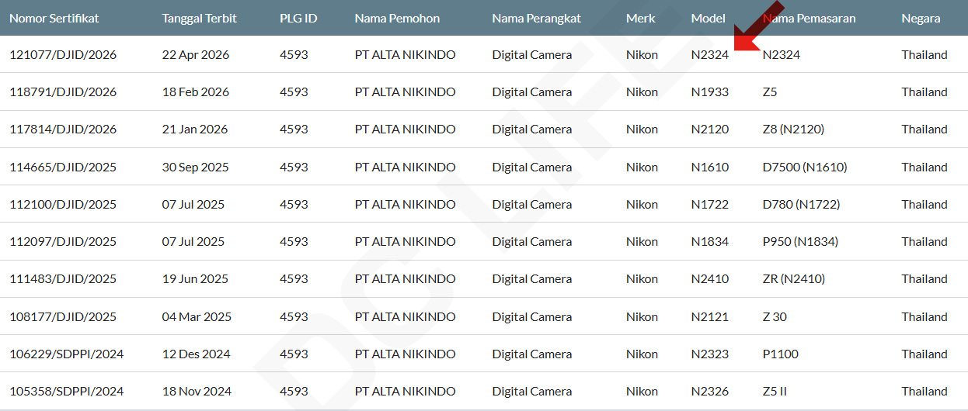Click the Nama Perangkat column header
The width and height of the screenshot is (968, 411).
click(536, 18)
